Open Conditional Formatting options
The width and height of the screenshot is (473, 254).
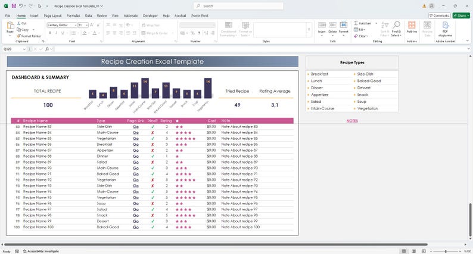(x=228, y=29)
